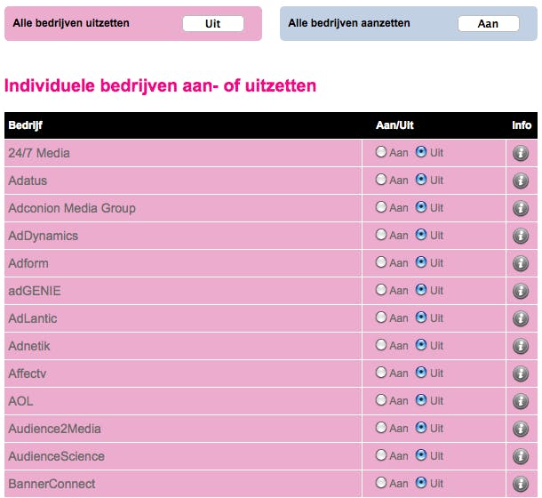
Task: Open AOL info icon
Action: [520, 401]
